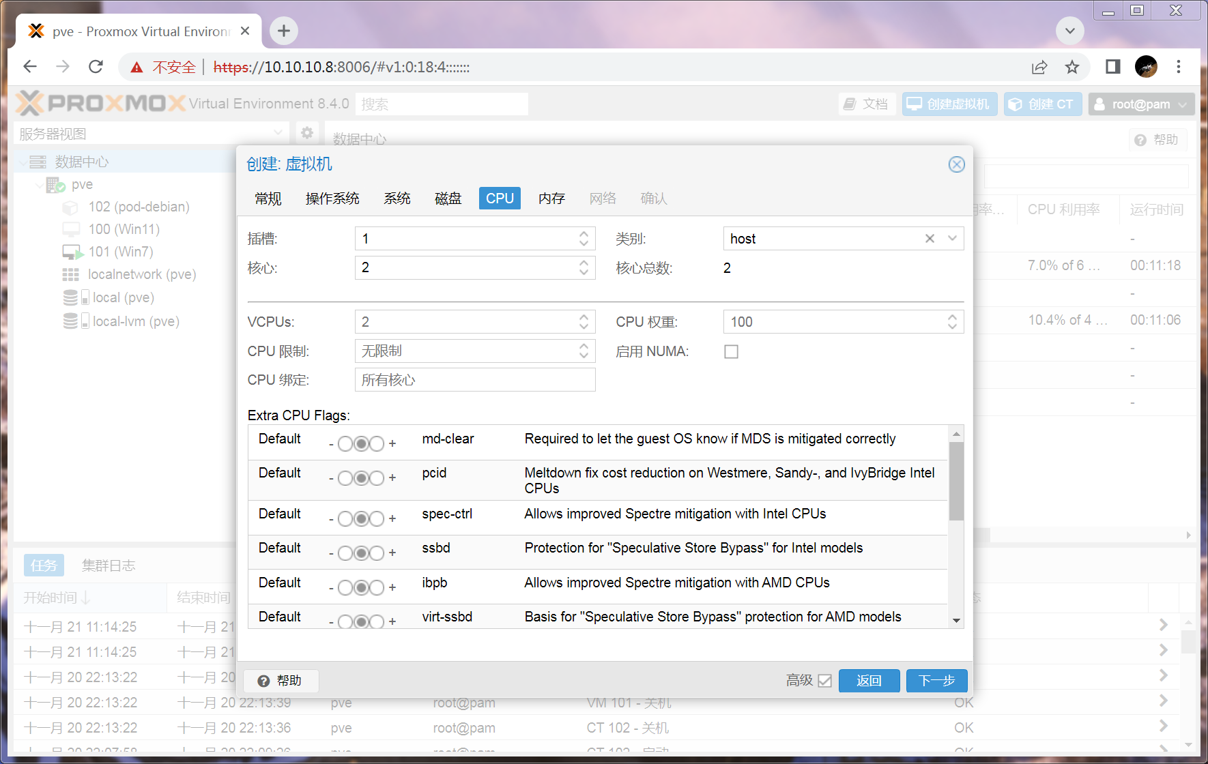Click the 返回 (Back) button
1208x764 pixels.
coord(869,681)
